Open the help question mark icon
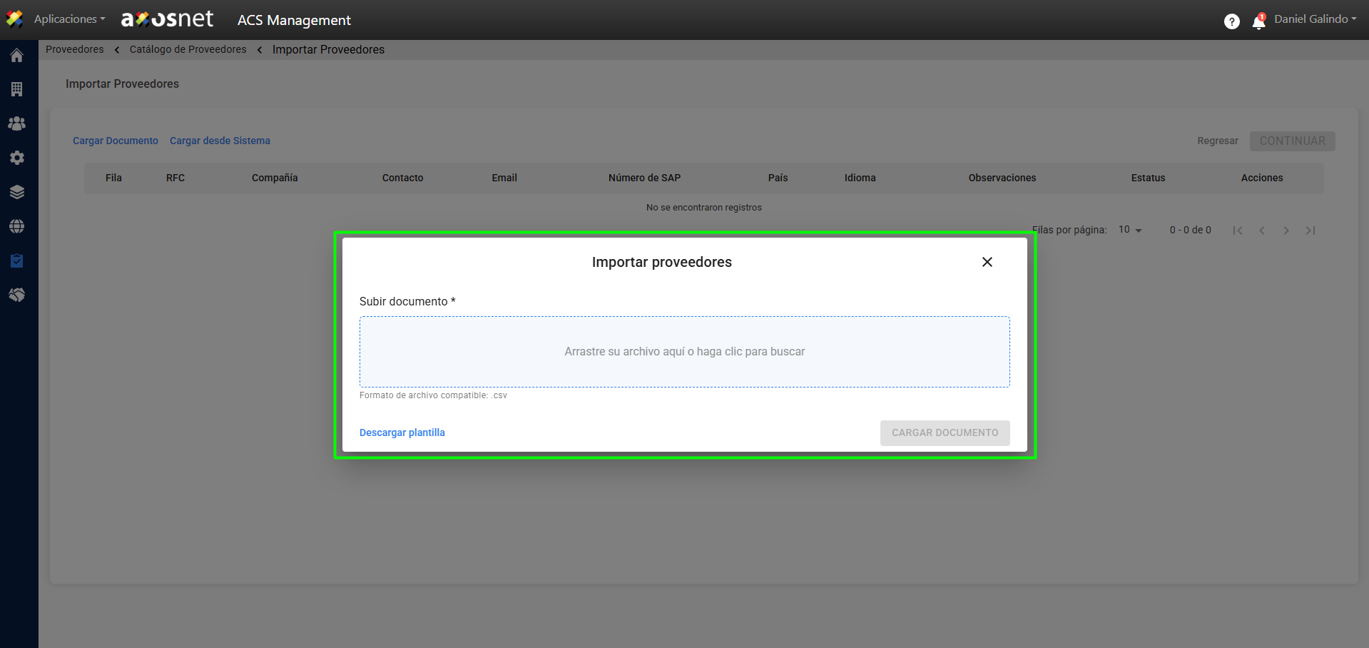This screenshot has width=1369, height=648. [1231, 21]
